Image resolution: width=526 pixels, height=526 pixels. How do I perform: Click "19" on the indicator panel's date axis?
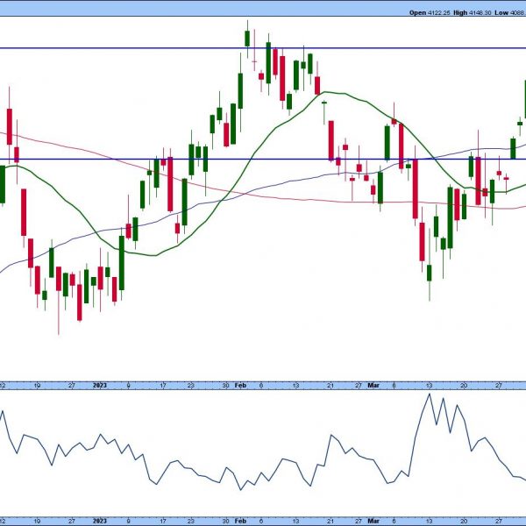[x=37, y=521]
